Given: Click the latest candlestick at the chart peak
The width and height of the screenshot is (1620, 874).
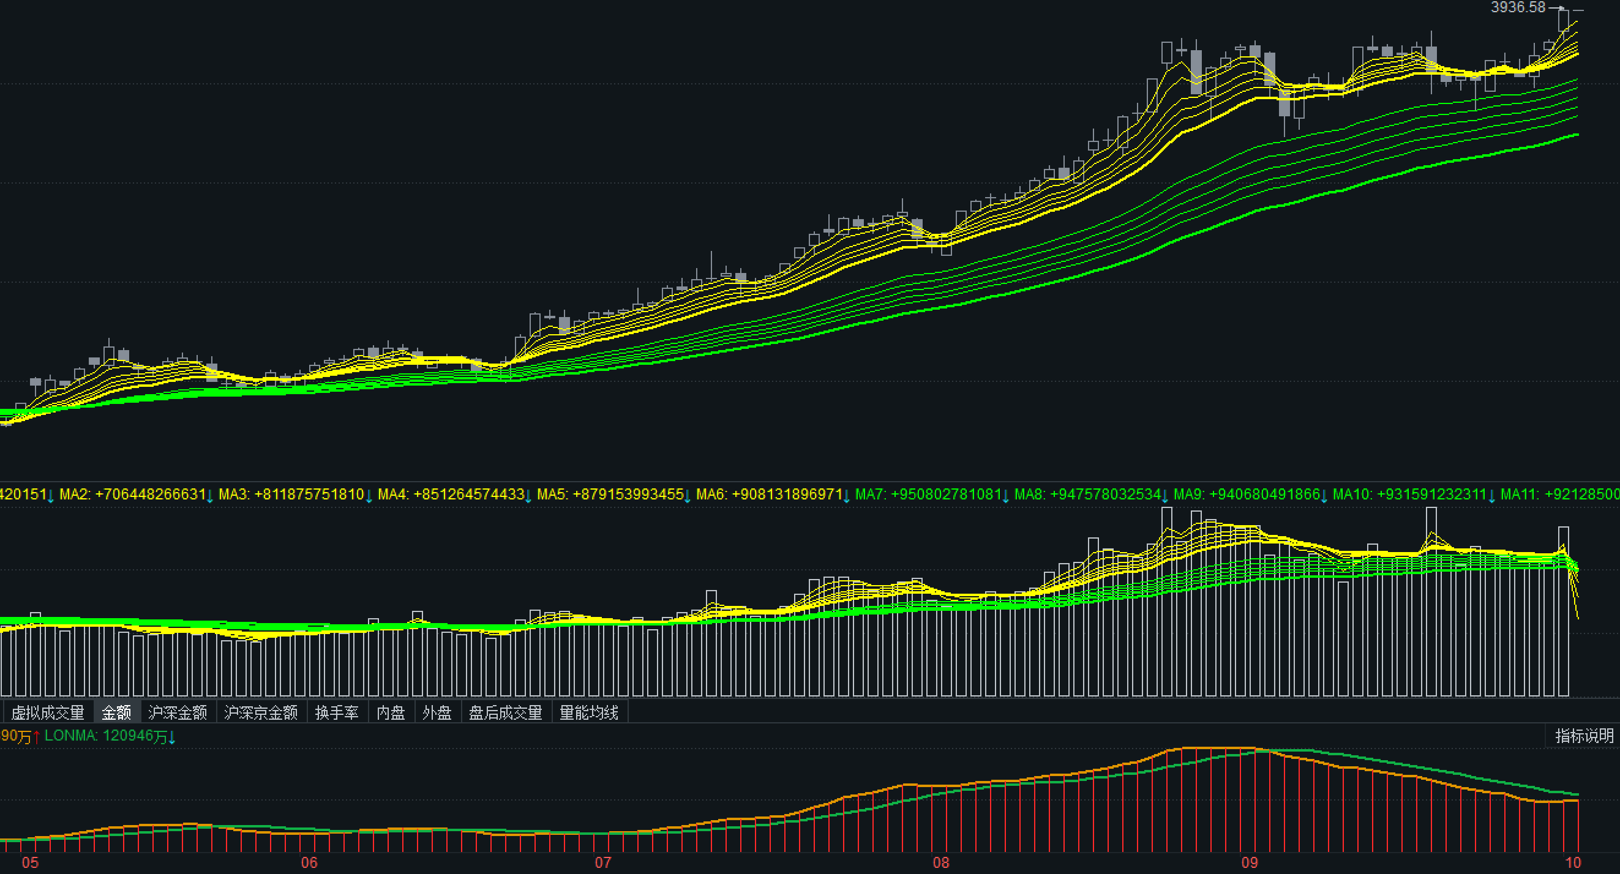Looking at the screenshot, I should (1564, 20).
